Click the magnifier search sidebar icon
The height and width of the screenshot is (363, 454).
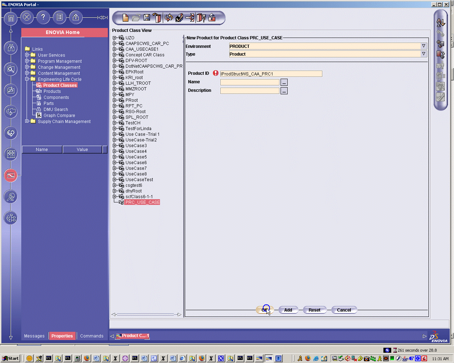pos(11,69)
